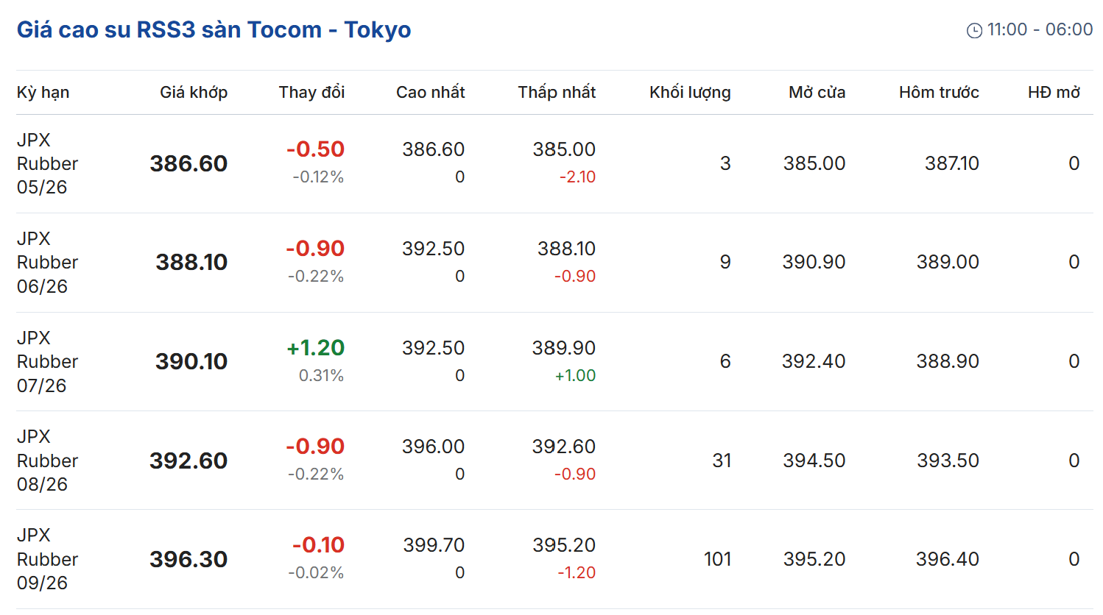Screen dimensions: 1103x615
Task: Click the HĐ mở column header
Action: [x=1054, y=92]
